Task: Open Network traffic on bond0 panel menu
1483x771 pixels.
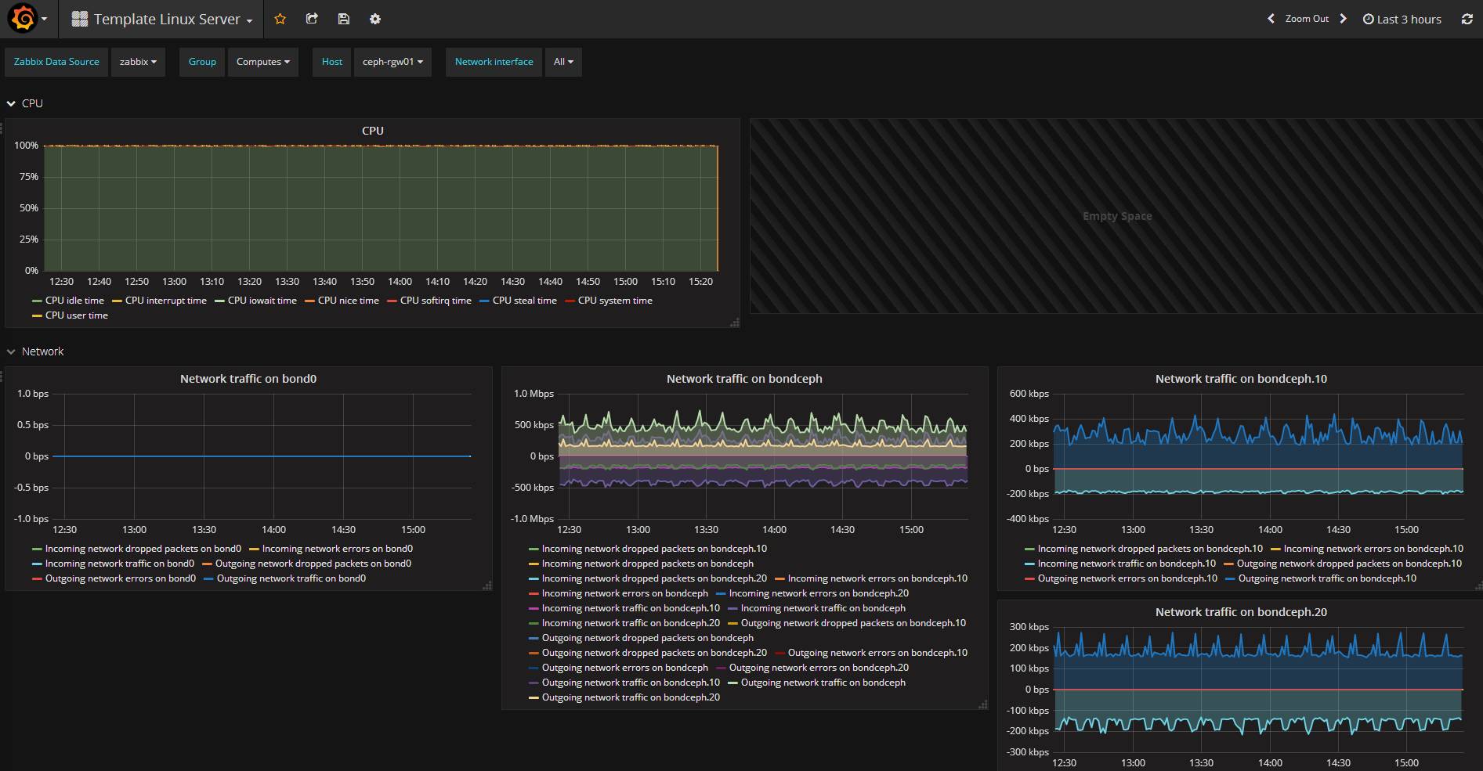Action: click(248, 379)
